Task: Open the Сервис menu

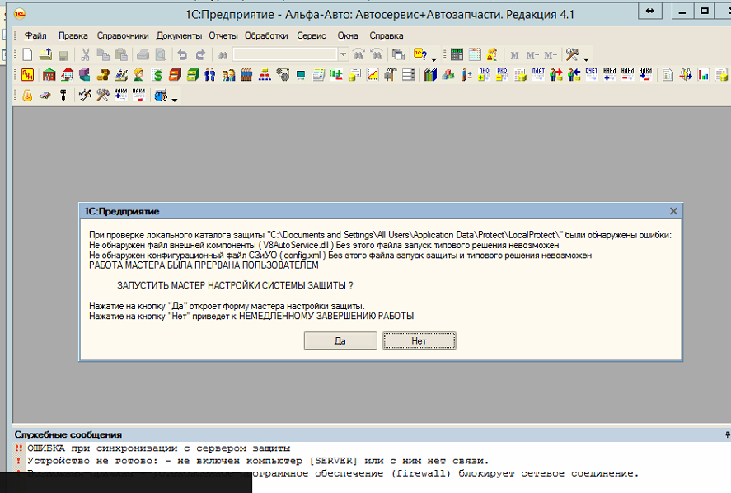Action: pyautogui.click(x=311, y=35)
